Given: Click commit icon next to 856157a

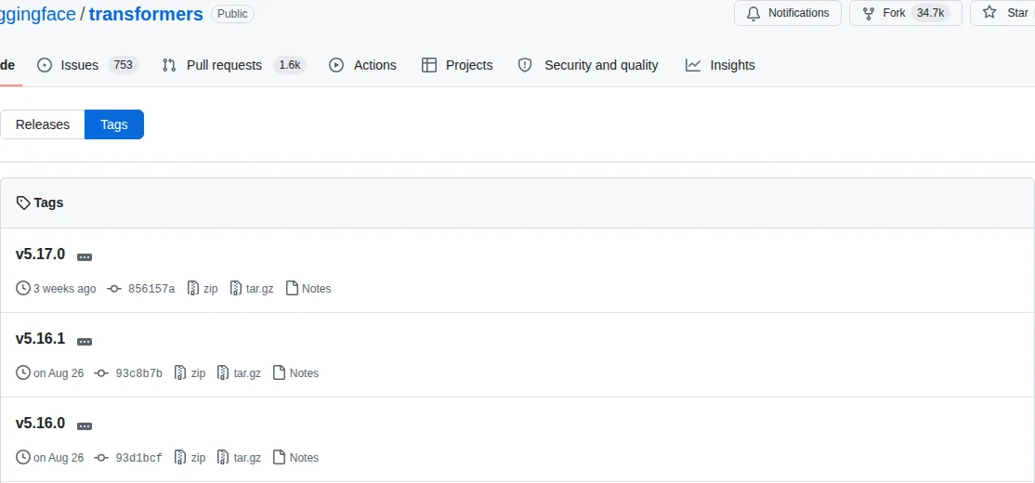Looking at the screenshot, I should pyautogui.click(x=114, y=288).
